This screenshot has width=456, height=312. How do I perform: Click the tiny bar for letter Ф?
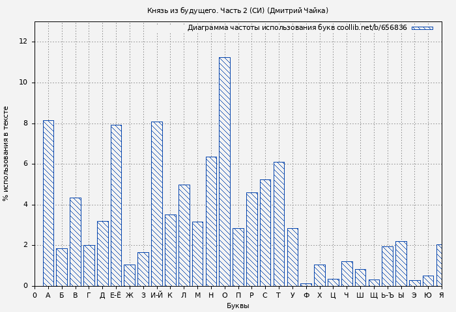pos(306,284)
